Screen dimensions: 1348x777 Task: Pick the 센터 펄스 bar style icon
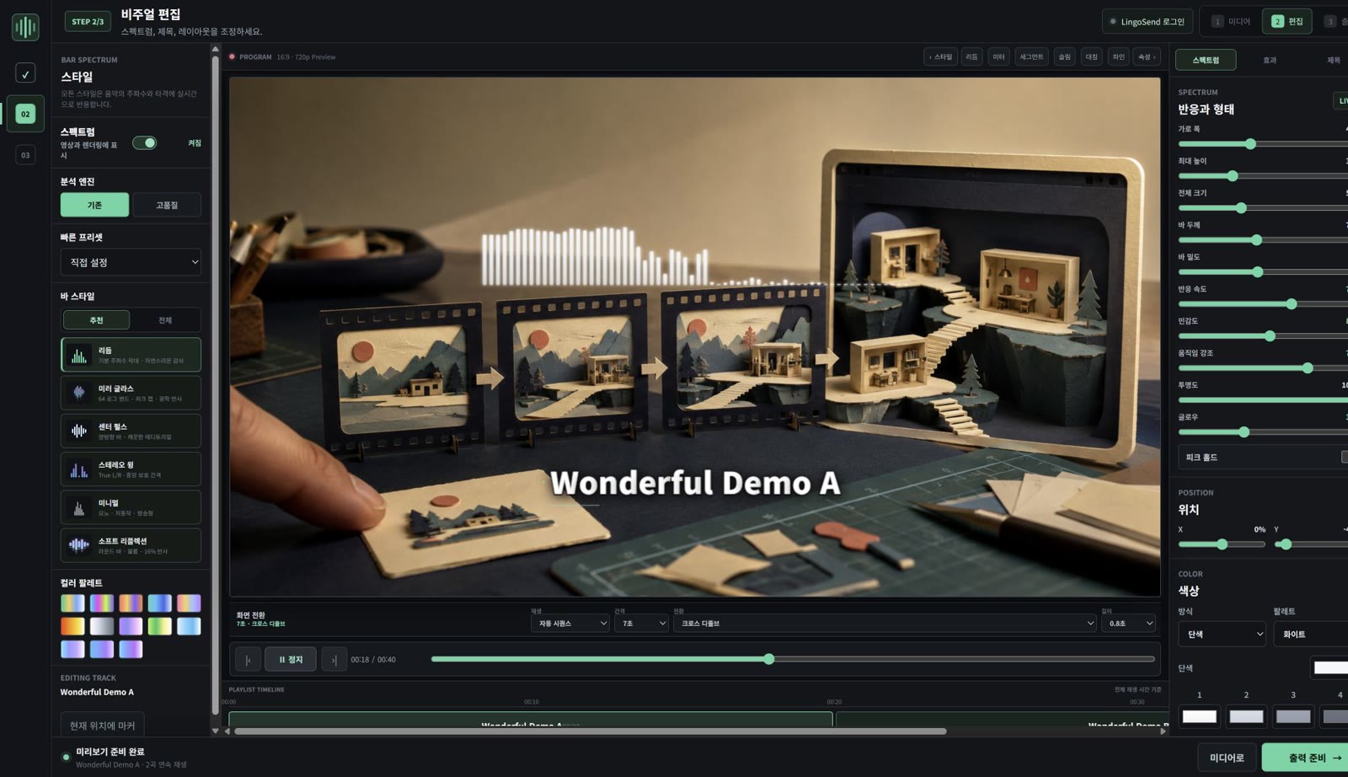(79, 431)
